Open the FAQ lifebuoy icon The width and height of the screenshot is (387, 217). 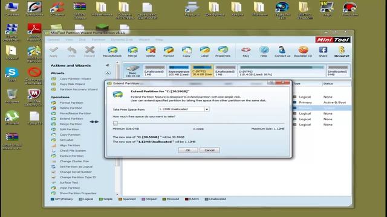[x=246, y=52]
